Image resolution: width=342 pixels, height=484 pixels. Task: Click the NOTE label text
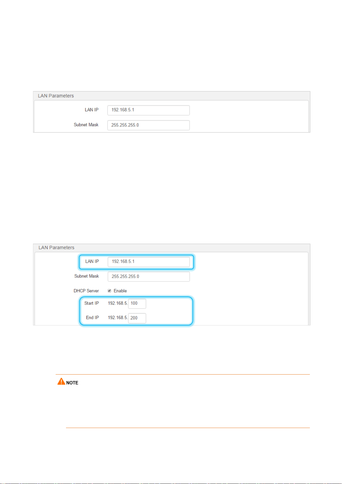coord(72,383)
